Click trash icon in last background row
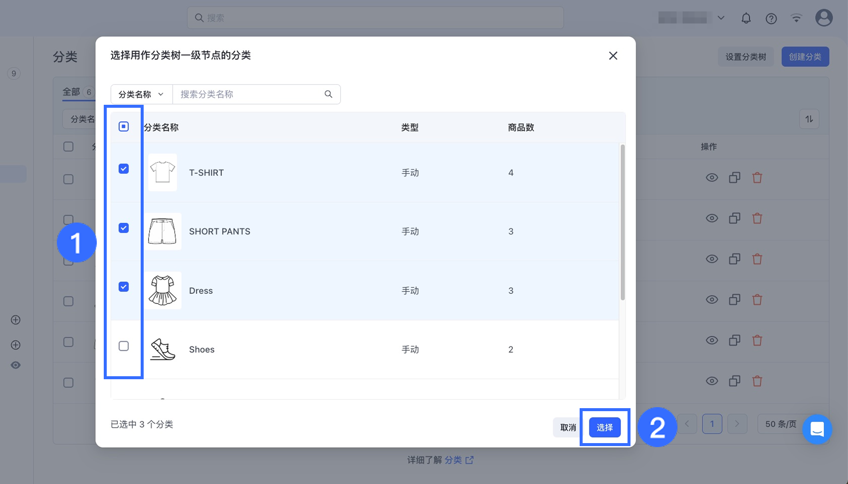Viewport: 848px width, 484px height. tap(757, 381)
